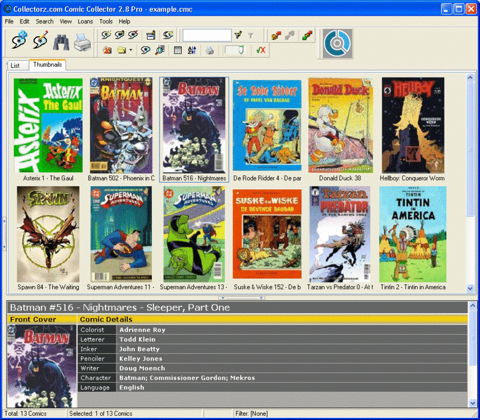Screen dimensions: 480x420
Task: Click the magnifier over document icon
Action: [x=160, y=50]
